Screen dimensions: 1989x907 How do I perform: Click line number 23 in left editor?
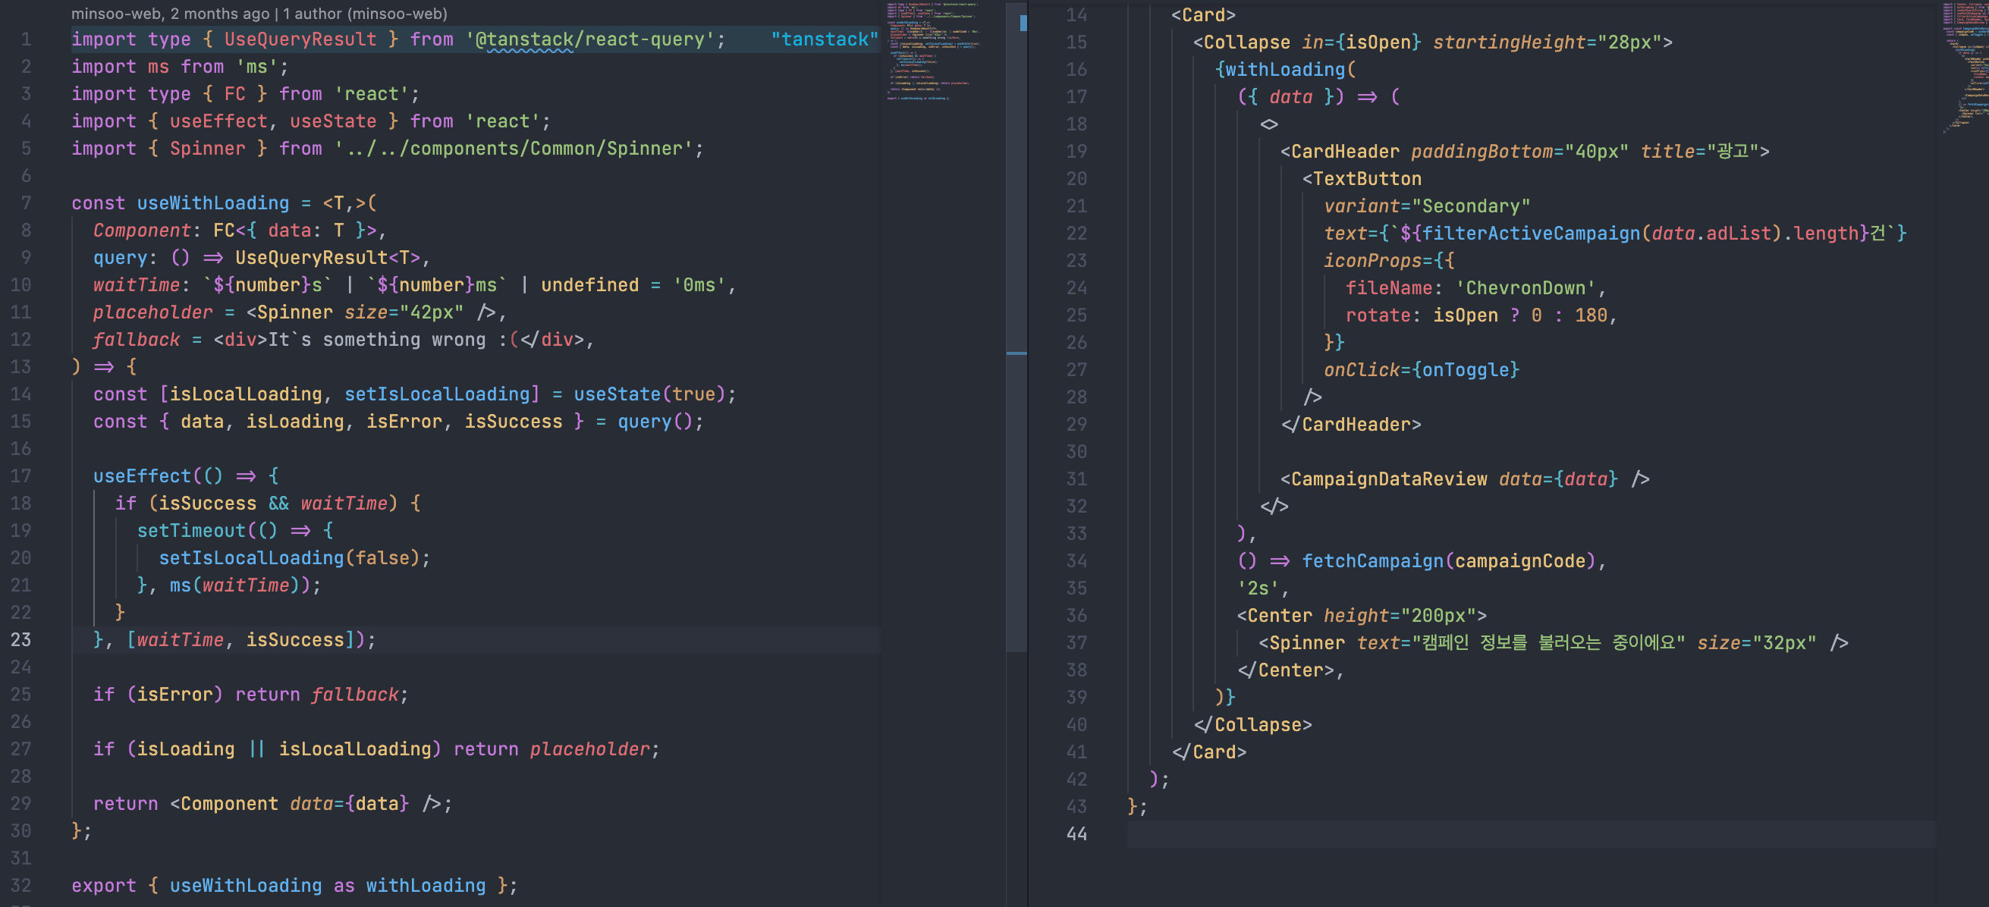[x=20, y=640]
